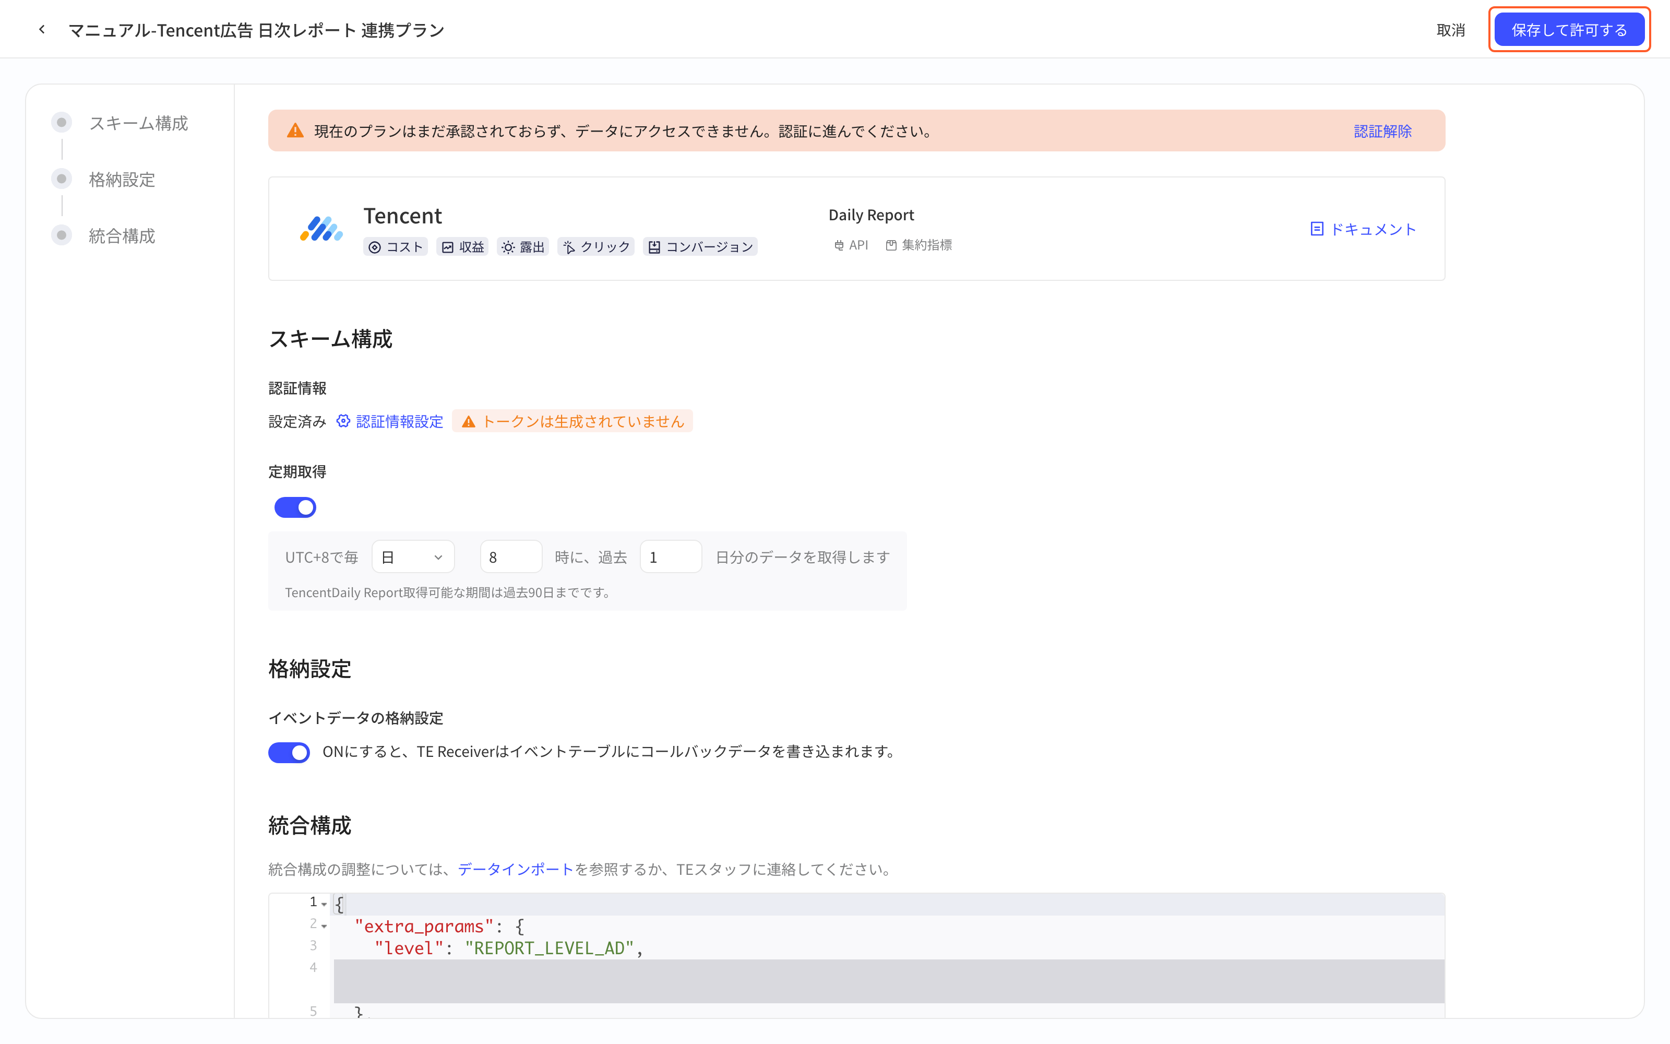Click the Daily Report heading text
The height and width of the screenshot is (1044, 1670).
[871, 215]
